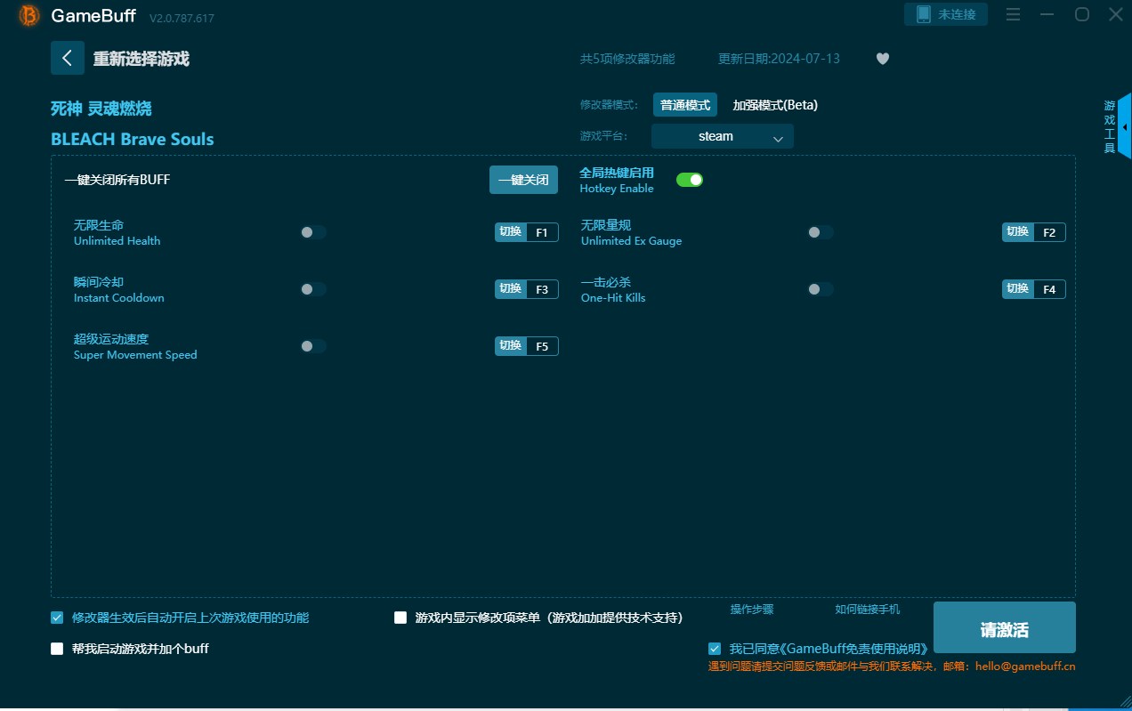Click the BLEACH Brave Souls title
1132x711 pixels.
point(133,140)
